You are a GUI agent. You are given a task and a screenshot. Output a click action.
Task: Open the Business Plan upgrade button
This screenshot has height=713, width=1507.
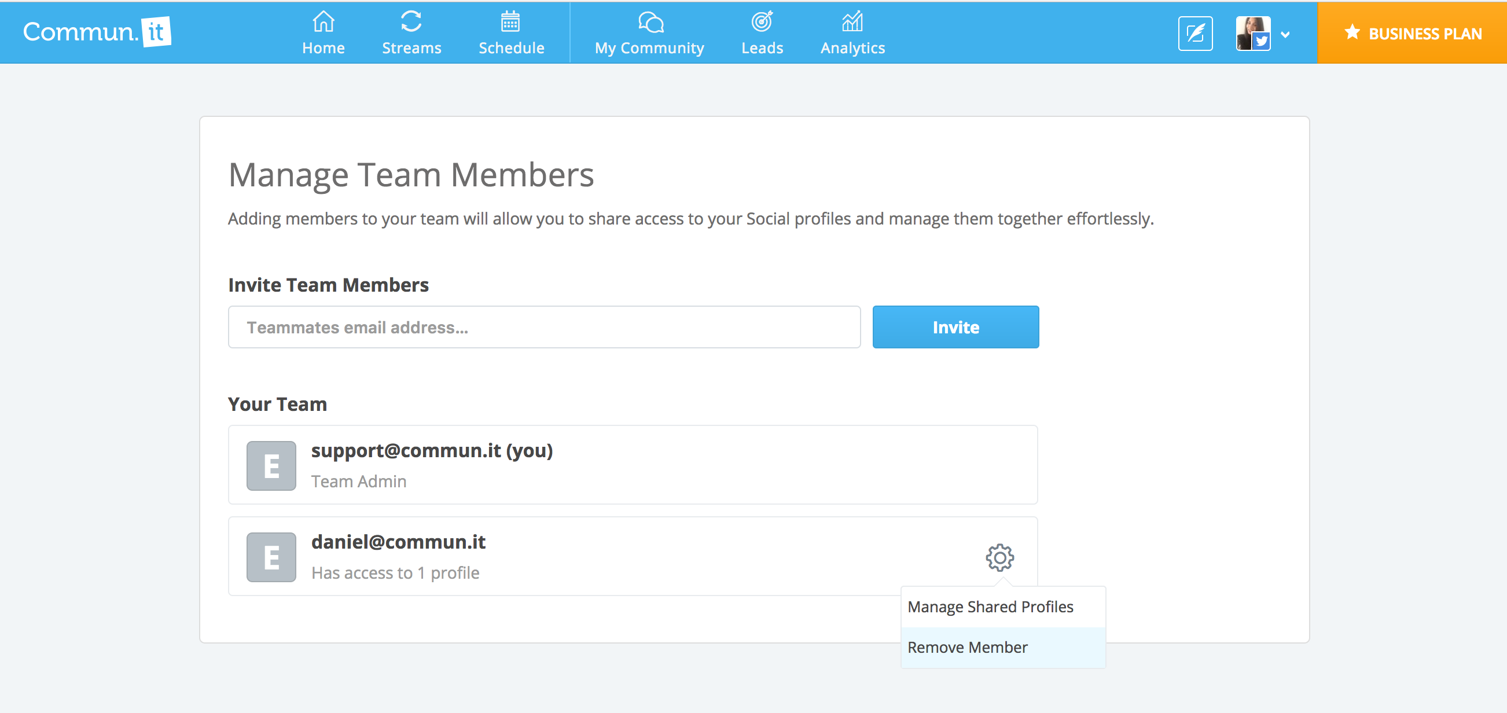coord(1412,33)
